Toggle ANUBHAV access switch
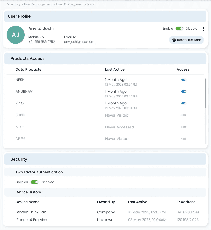This screenshot has height=230, width=211. (184, 91)
